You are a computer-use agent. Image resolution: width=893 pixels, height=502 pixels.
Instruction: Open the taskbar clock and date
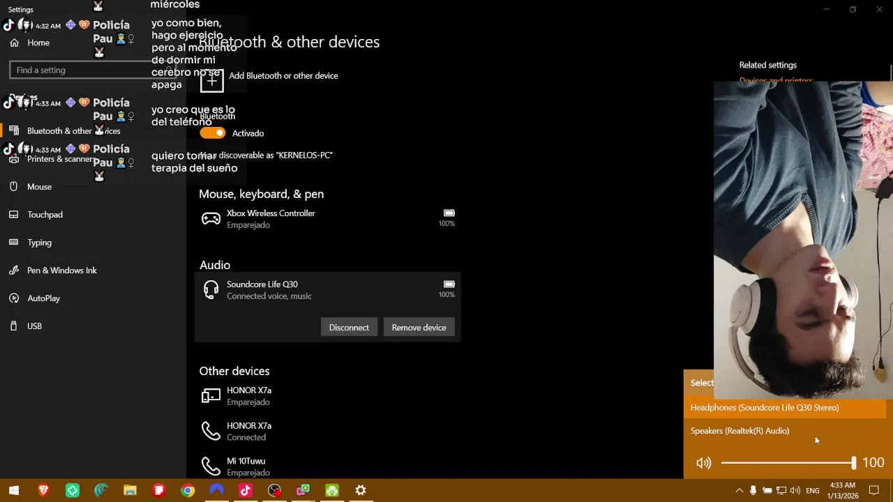click(x=842, y=490)
